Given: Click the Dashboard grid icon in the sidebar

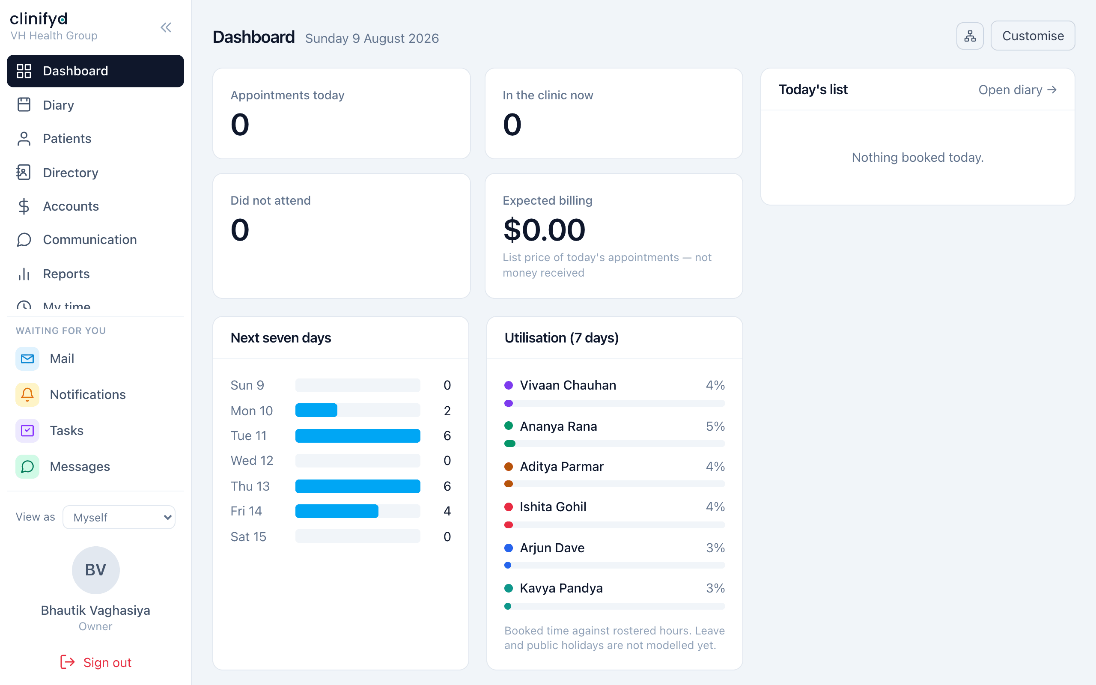Looking at the screenshot, I should [x=24, y=71].
